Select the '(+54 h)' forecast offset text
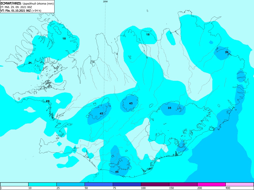This screenshot has height=190, width=254. [x=36, y=11]
